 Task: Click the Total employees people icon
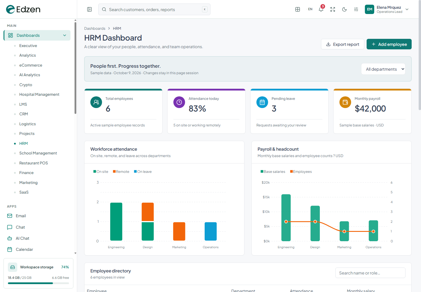[x=96, y=102]
